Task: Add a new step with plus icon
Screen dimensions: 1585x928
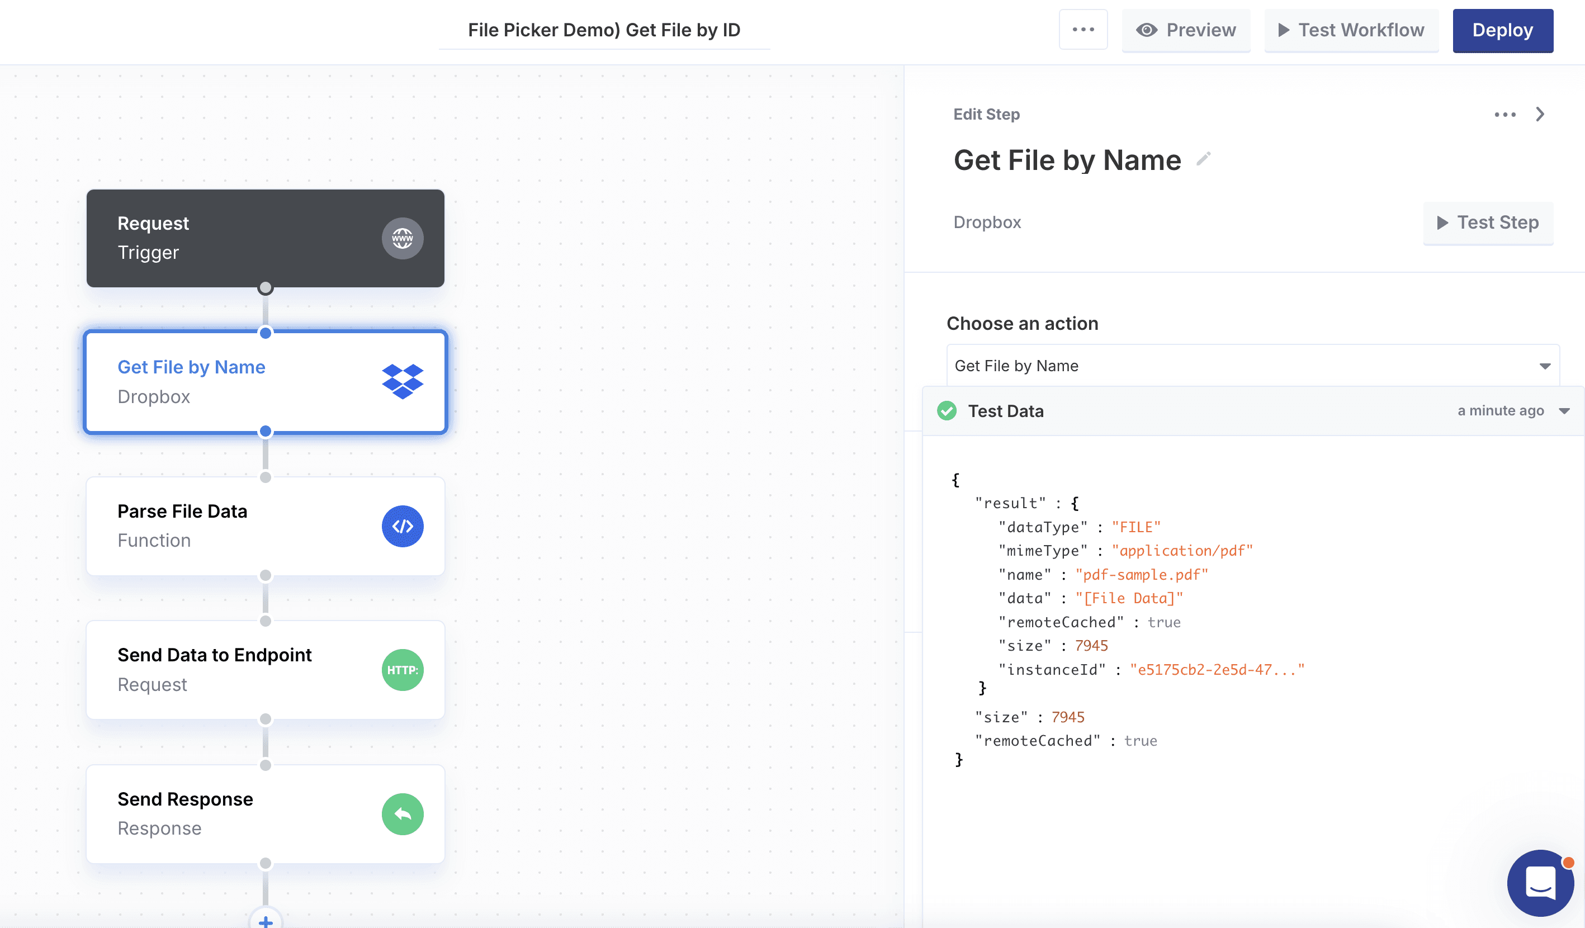Action: pos(266,921)
